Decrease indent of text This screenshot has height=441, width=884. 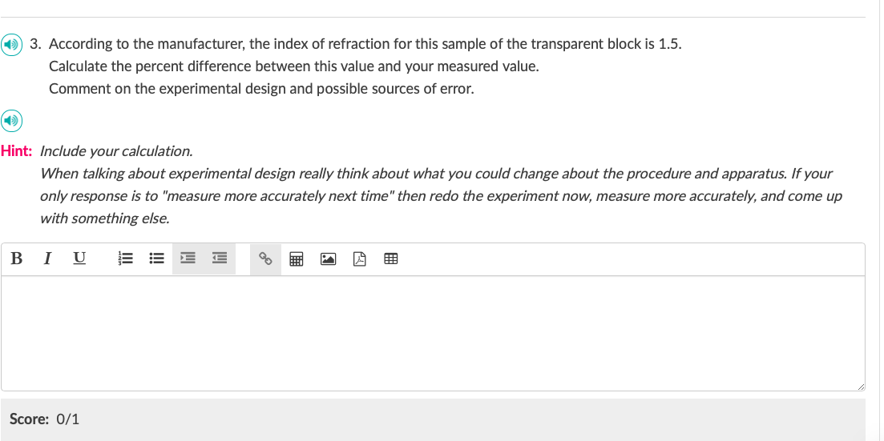coord(220,259)
